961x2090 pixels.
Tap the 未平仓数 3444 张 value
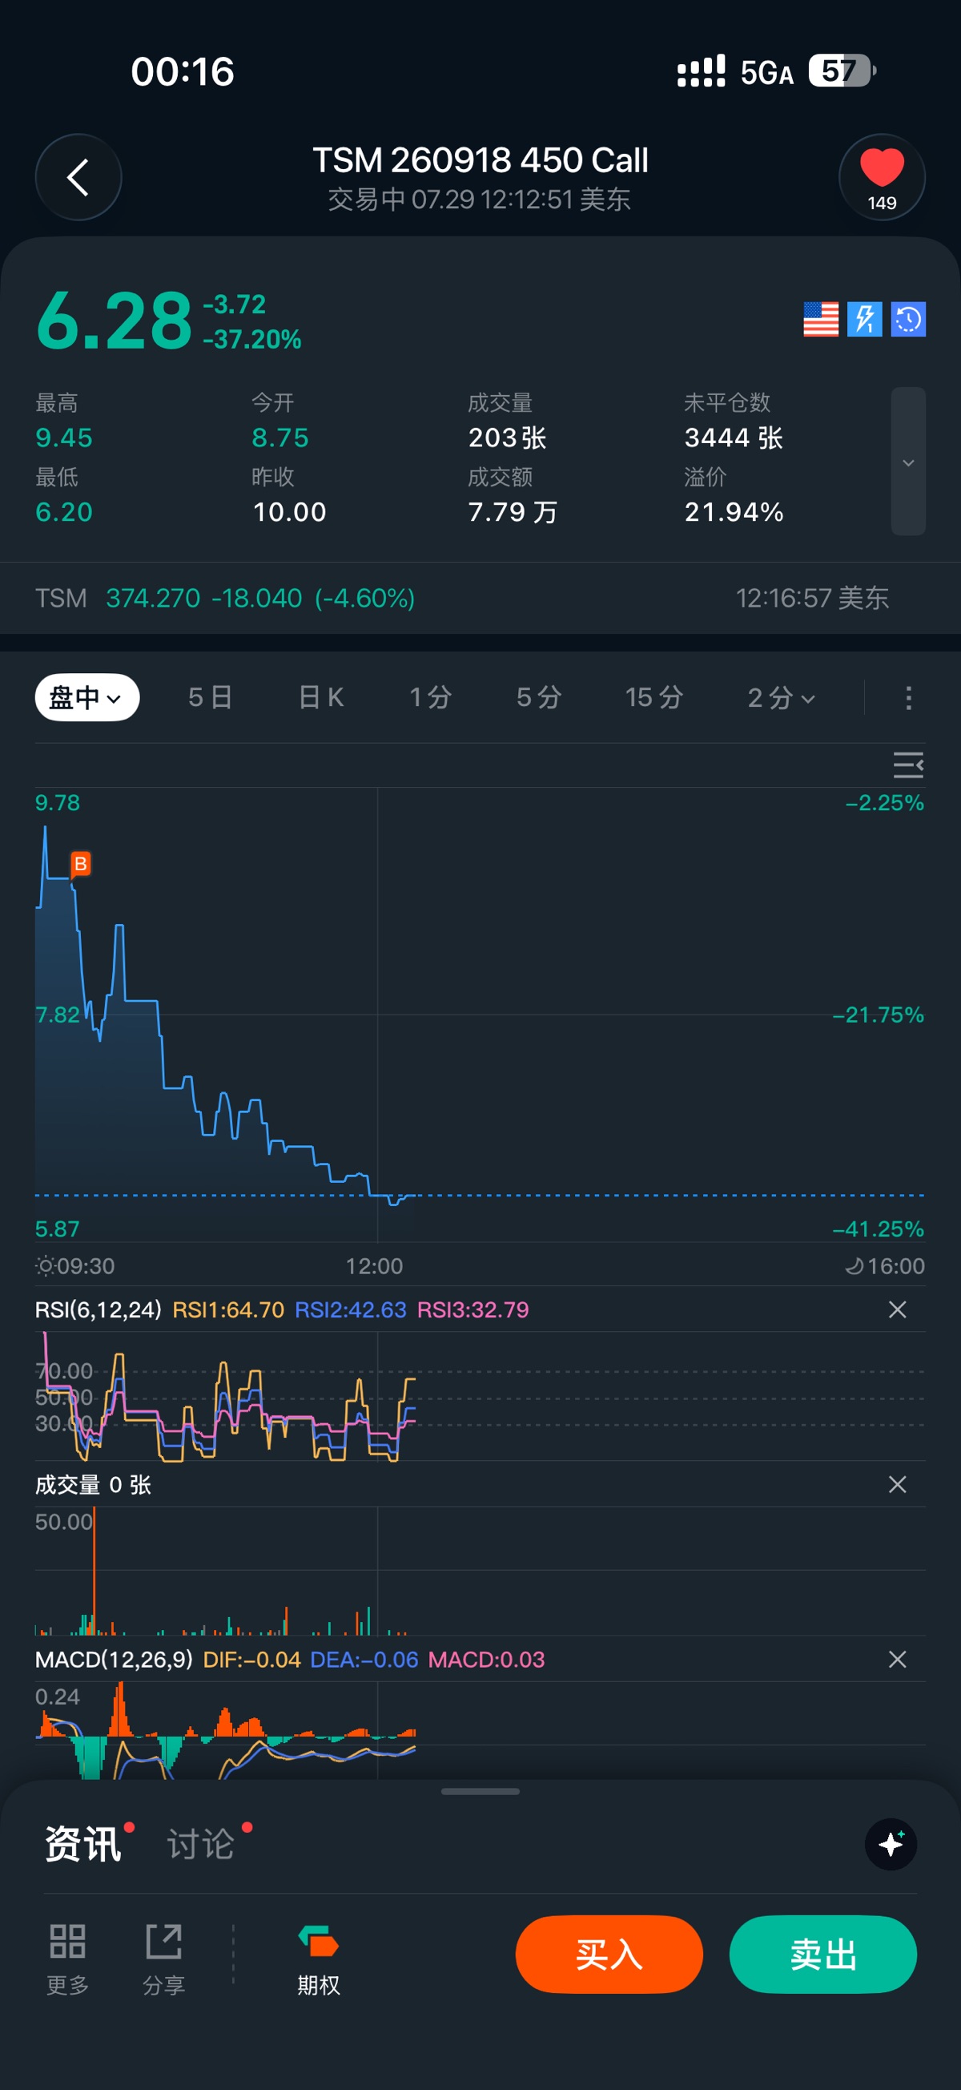733,438
